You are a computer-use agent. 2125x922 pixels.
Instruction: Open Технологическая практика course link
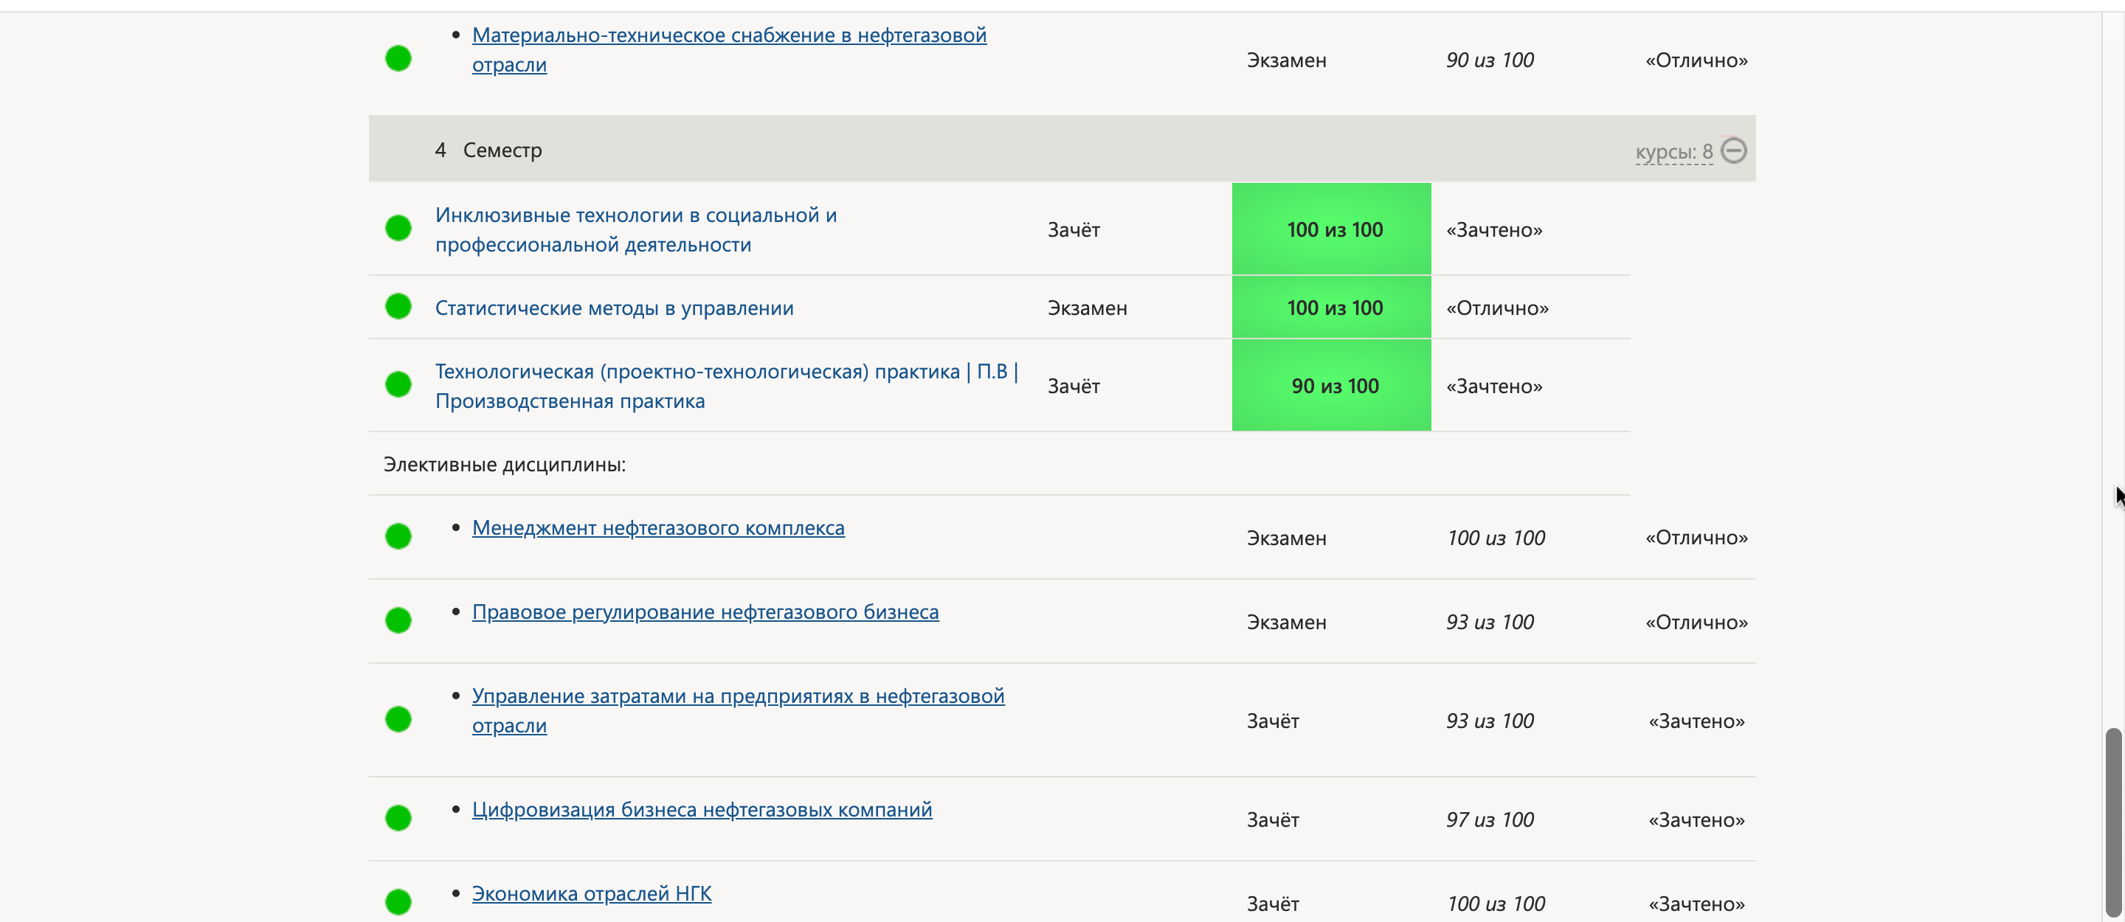726,372
